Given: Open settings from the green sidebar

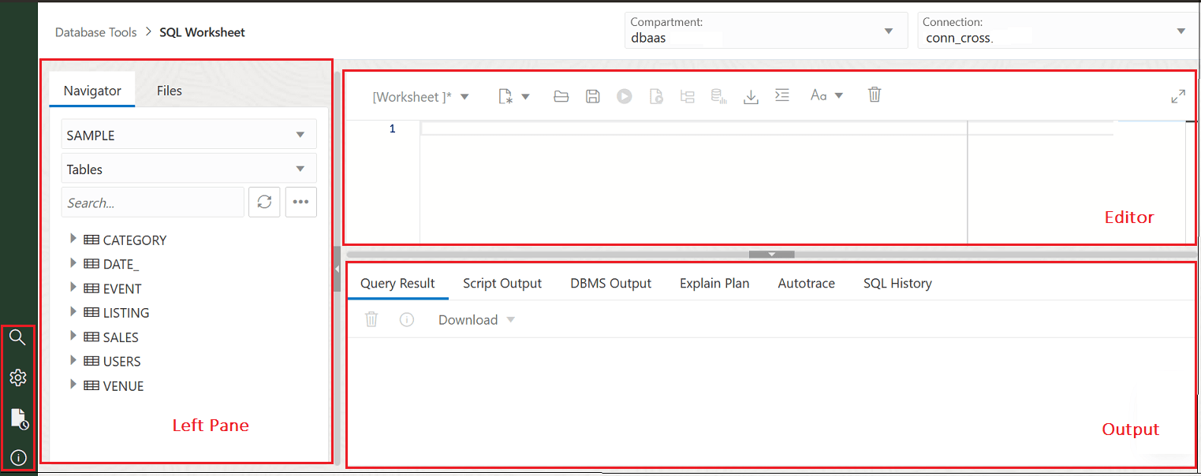Looking at the screenshot, I should tap(17, 377).
